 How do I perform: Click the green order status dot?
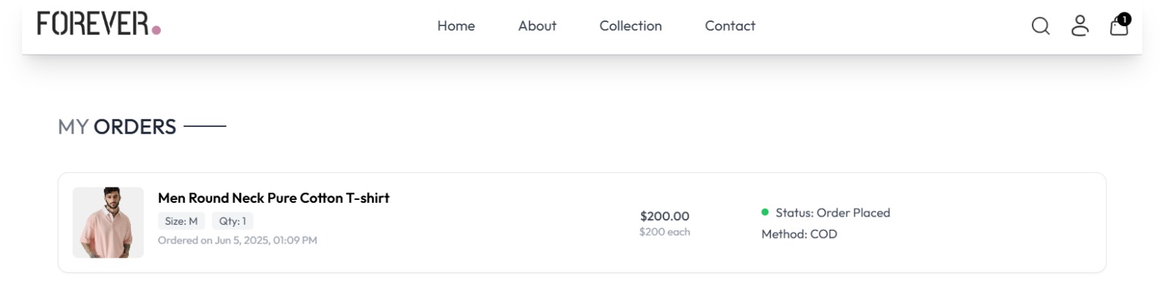click(765, 212)
